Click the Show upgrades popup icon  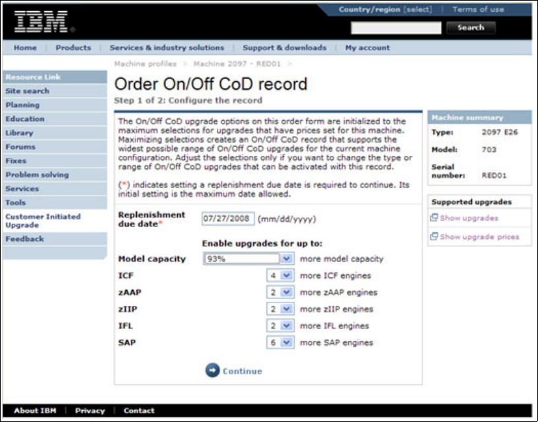point(434,218)
